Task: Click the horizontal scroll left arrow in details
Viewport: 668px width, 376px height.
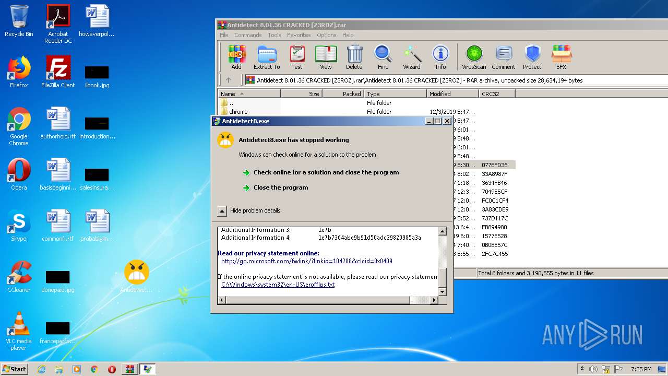Action: point(222,300)
